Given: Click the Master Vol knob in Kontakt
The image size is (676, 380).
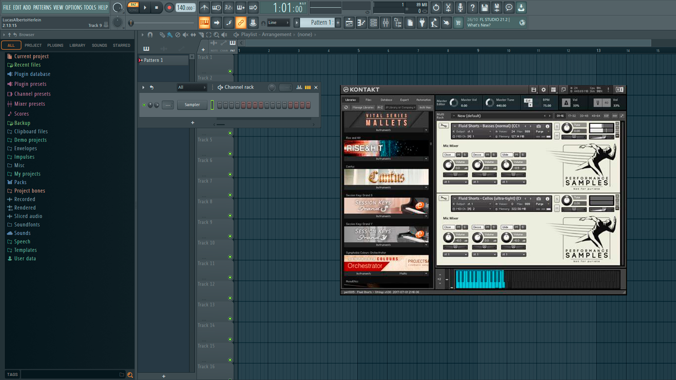Looking at the screenshot, I should pyautogui.click(x=454, y=102).
